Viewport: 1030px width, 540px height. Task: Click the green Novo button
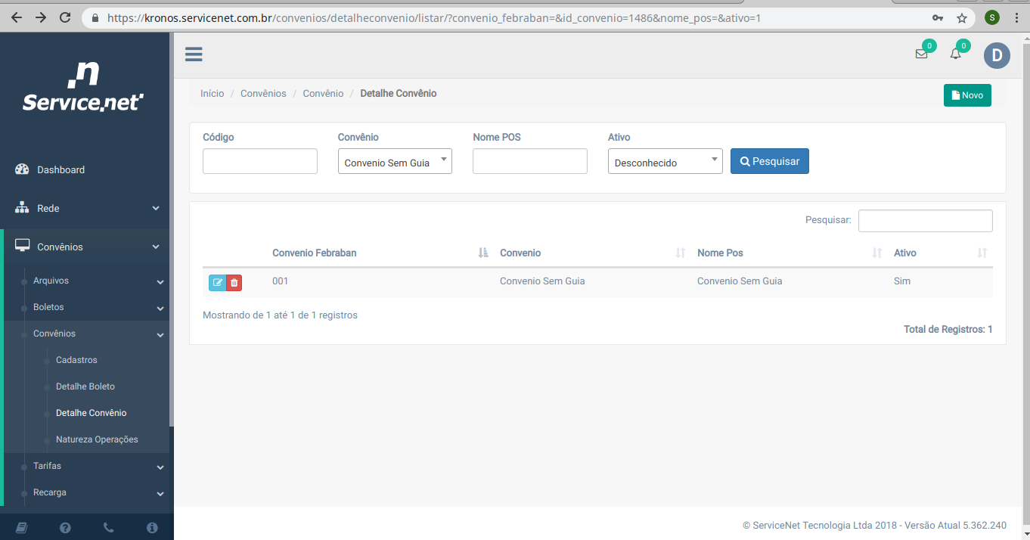coord(967,95)
